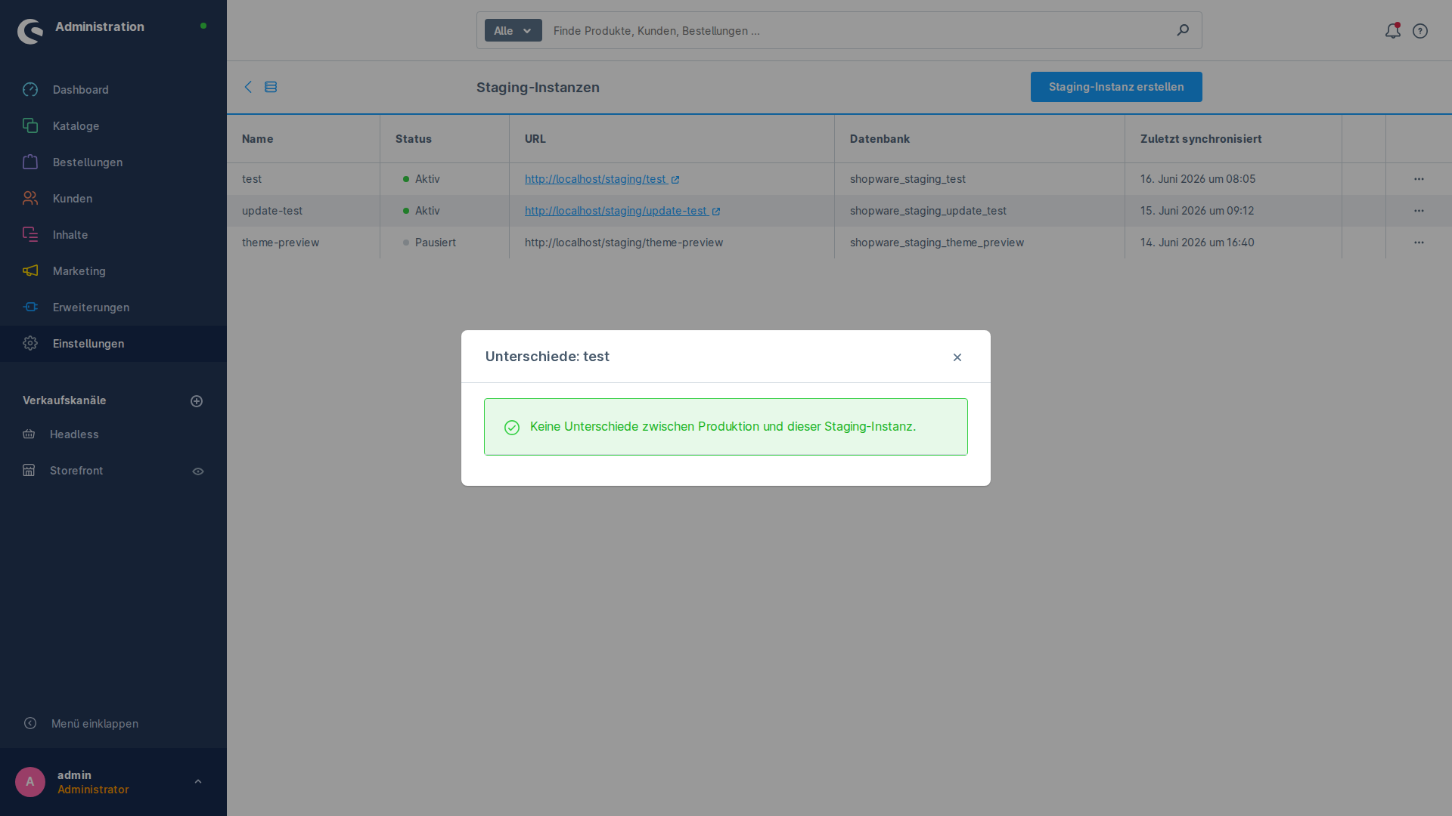Open the localhost/staging/test link
This screenshot has height=816, width=1452.
coord(602,179)
